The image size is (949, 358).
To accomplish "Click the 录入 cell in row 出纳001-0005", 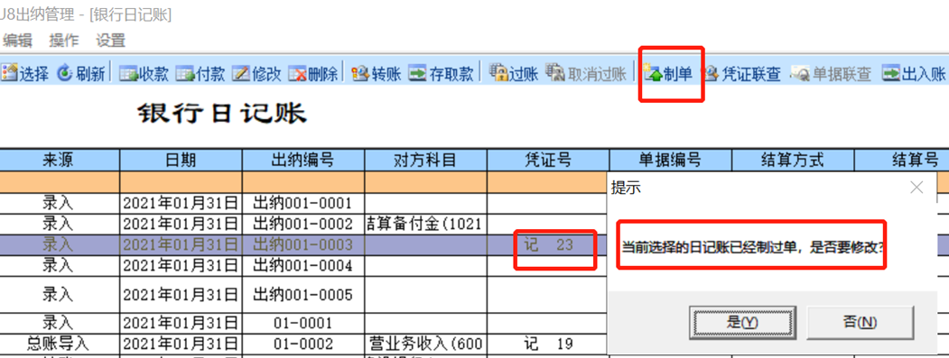I will click(59, 295).
